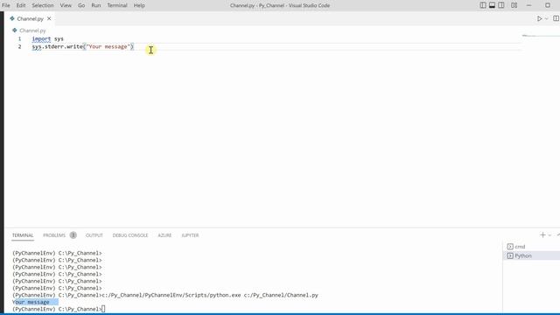
Task: Select the Channel.py editor tab
Action: pos(30,18)
